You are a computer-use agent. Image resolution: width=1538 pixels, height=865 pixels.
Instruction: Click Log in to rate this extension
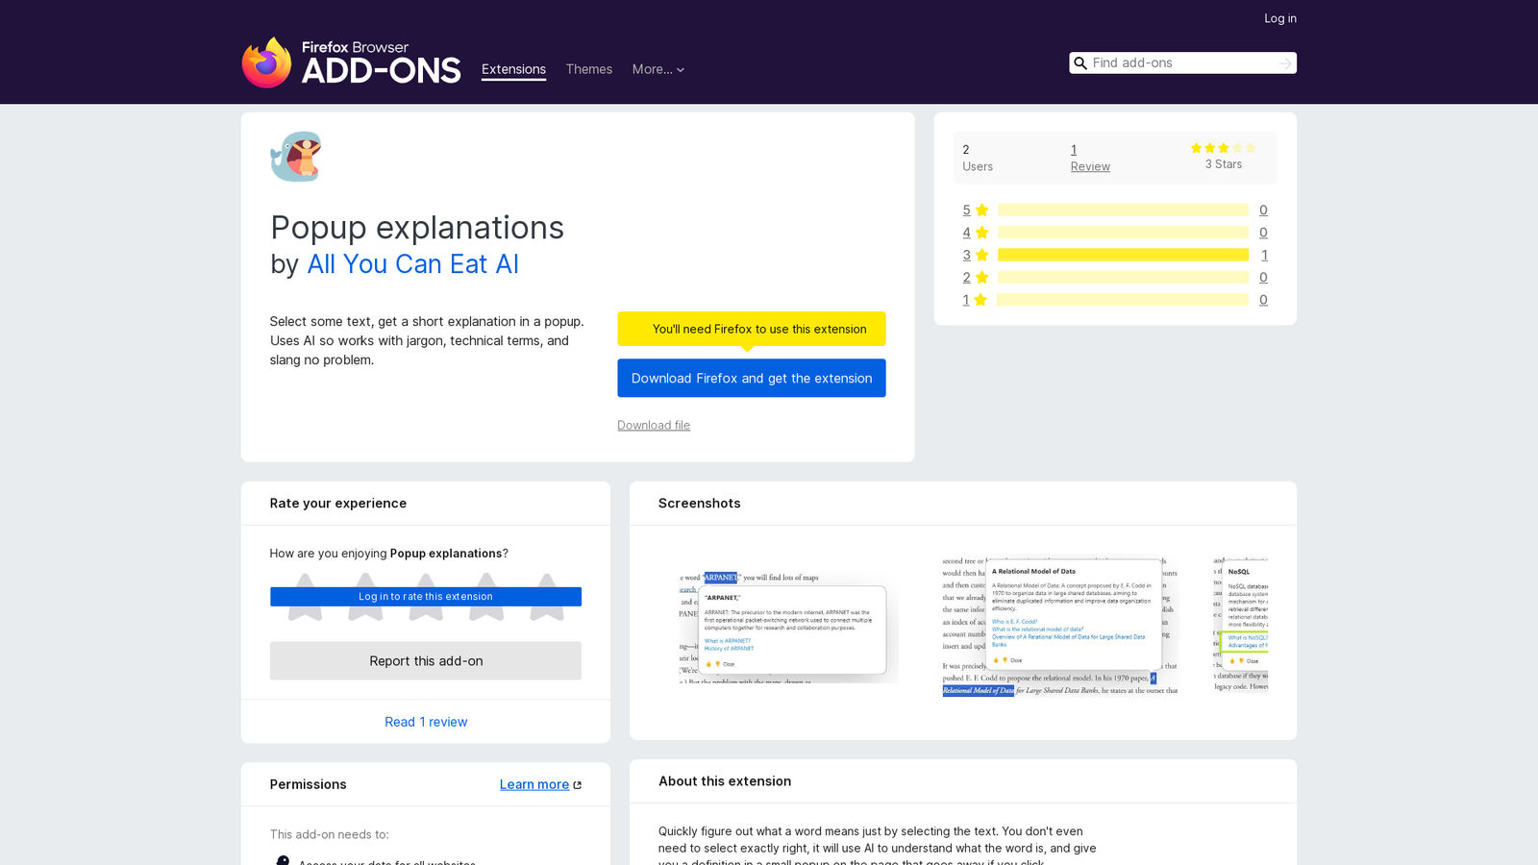[426, 597]
